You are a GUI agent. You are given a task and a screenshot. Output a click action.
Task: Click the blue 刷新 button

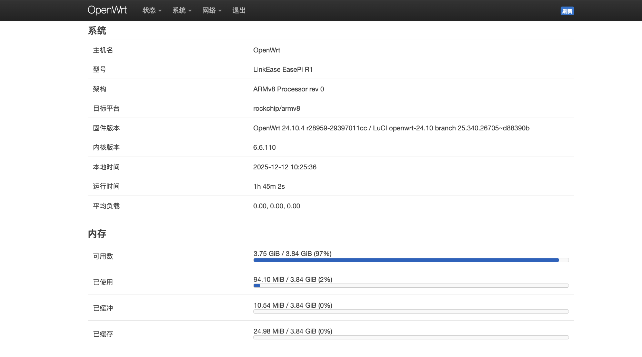pos(567,11)
